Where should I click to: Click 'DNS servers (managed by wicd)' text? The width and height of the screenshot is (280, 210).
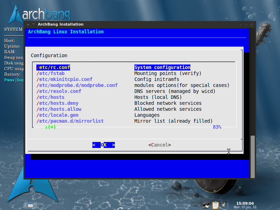pyautogui.click(x=175, y=91)
